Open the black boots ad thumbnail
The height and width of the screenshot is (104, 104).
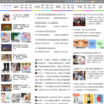(x=5, y=67)
